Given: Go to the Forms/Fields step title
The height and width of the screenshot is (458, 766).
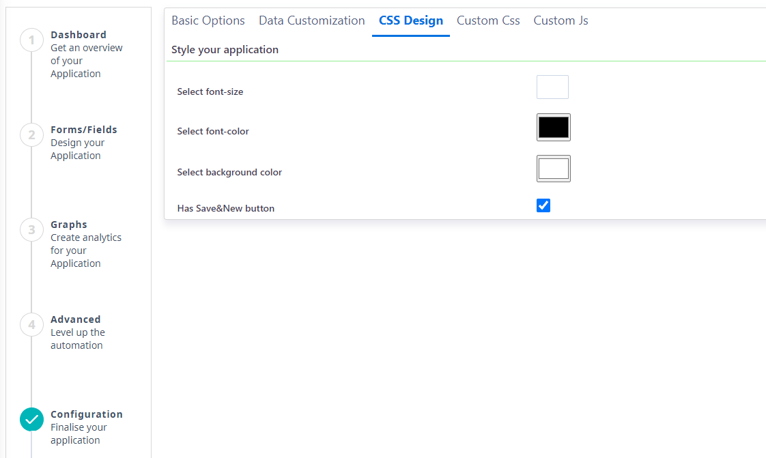Looking at the screenshot, I should [x=84, y=130].
